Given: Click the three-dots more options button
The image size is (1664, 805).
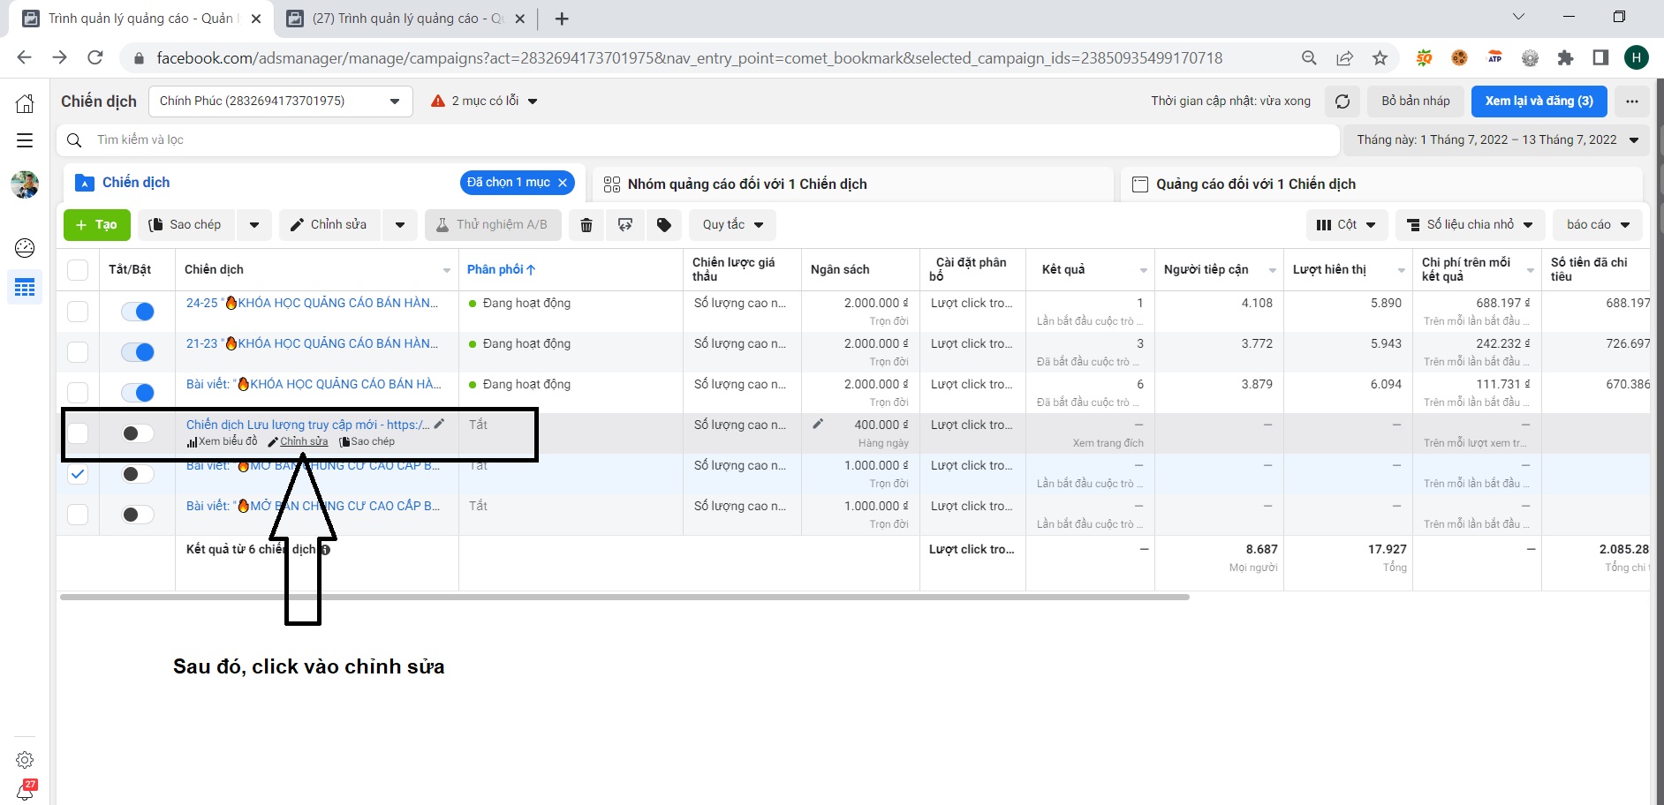Looking at the screenshot, I should coord(1631,102).
